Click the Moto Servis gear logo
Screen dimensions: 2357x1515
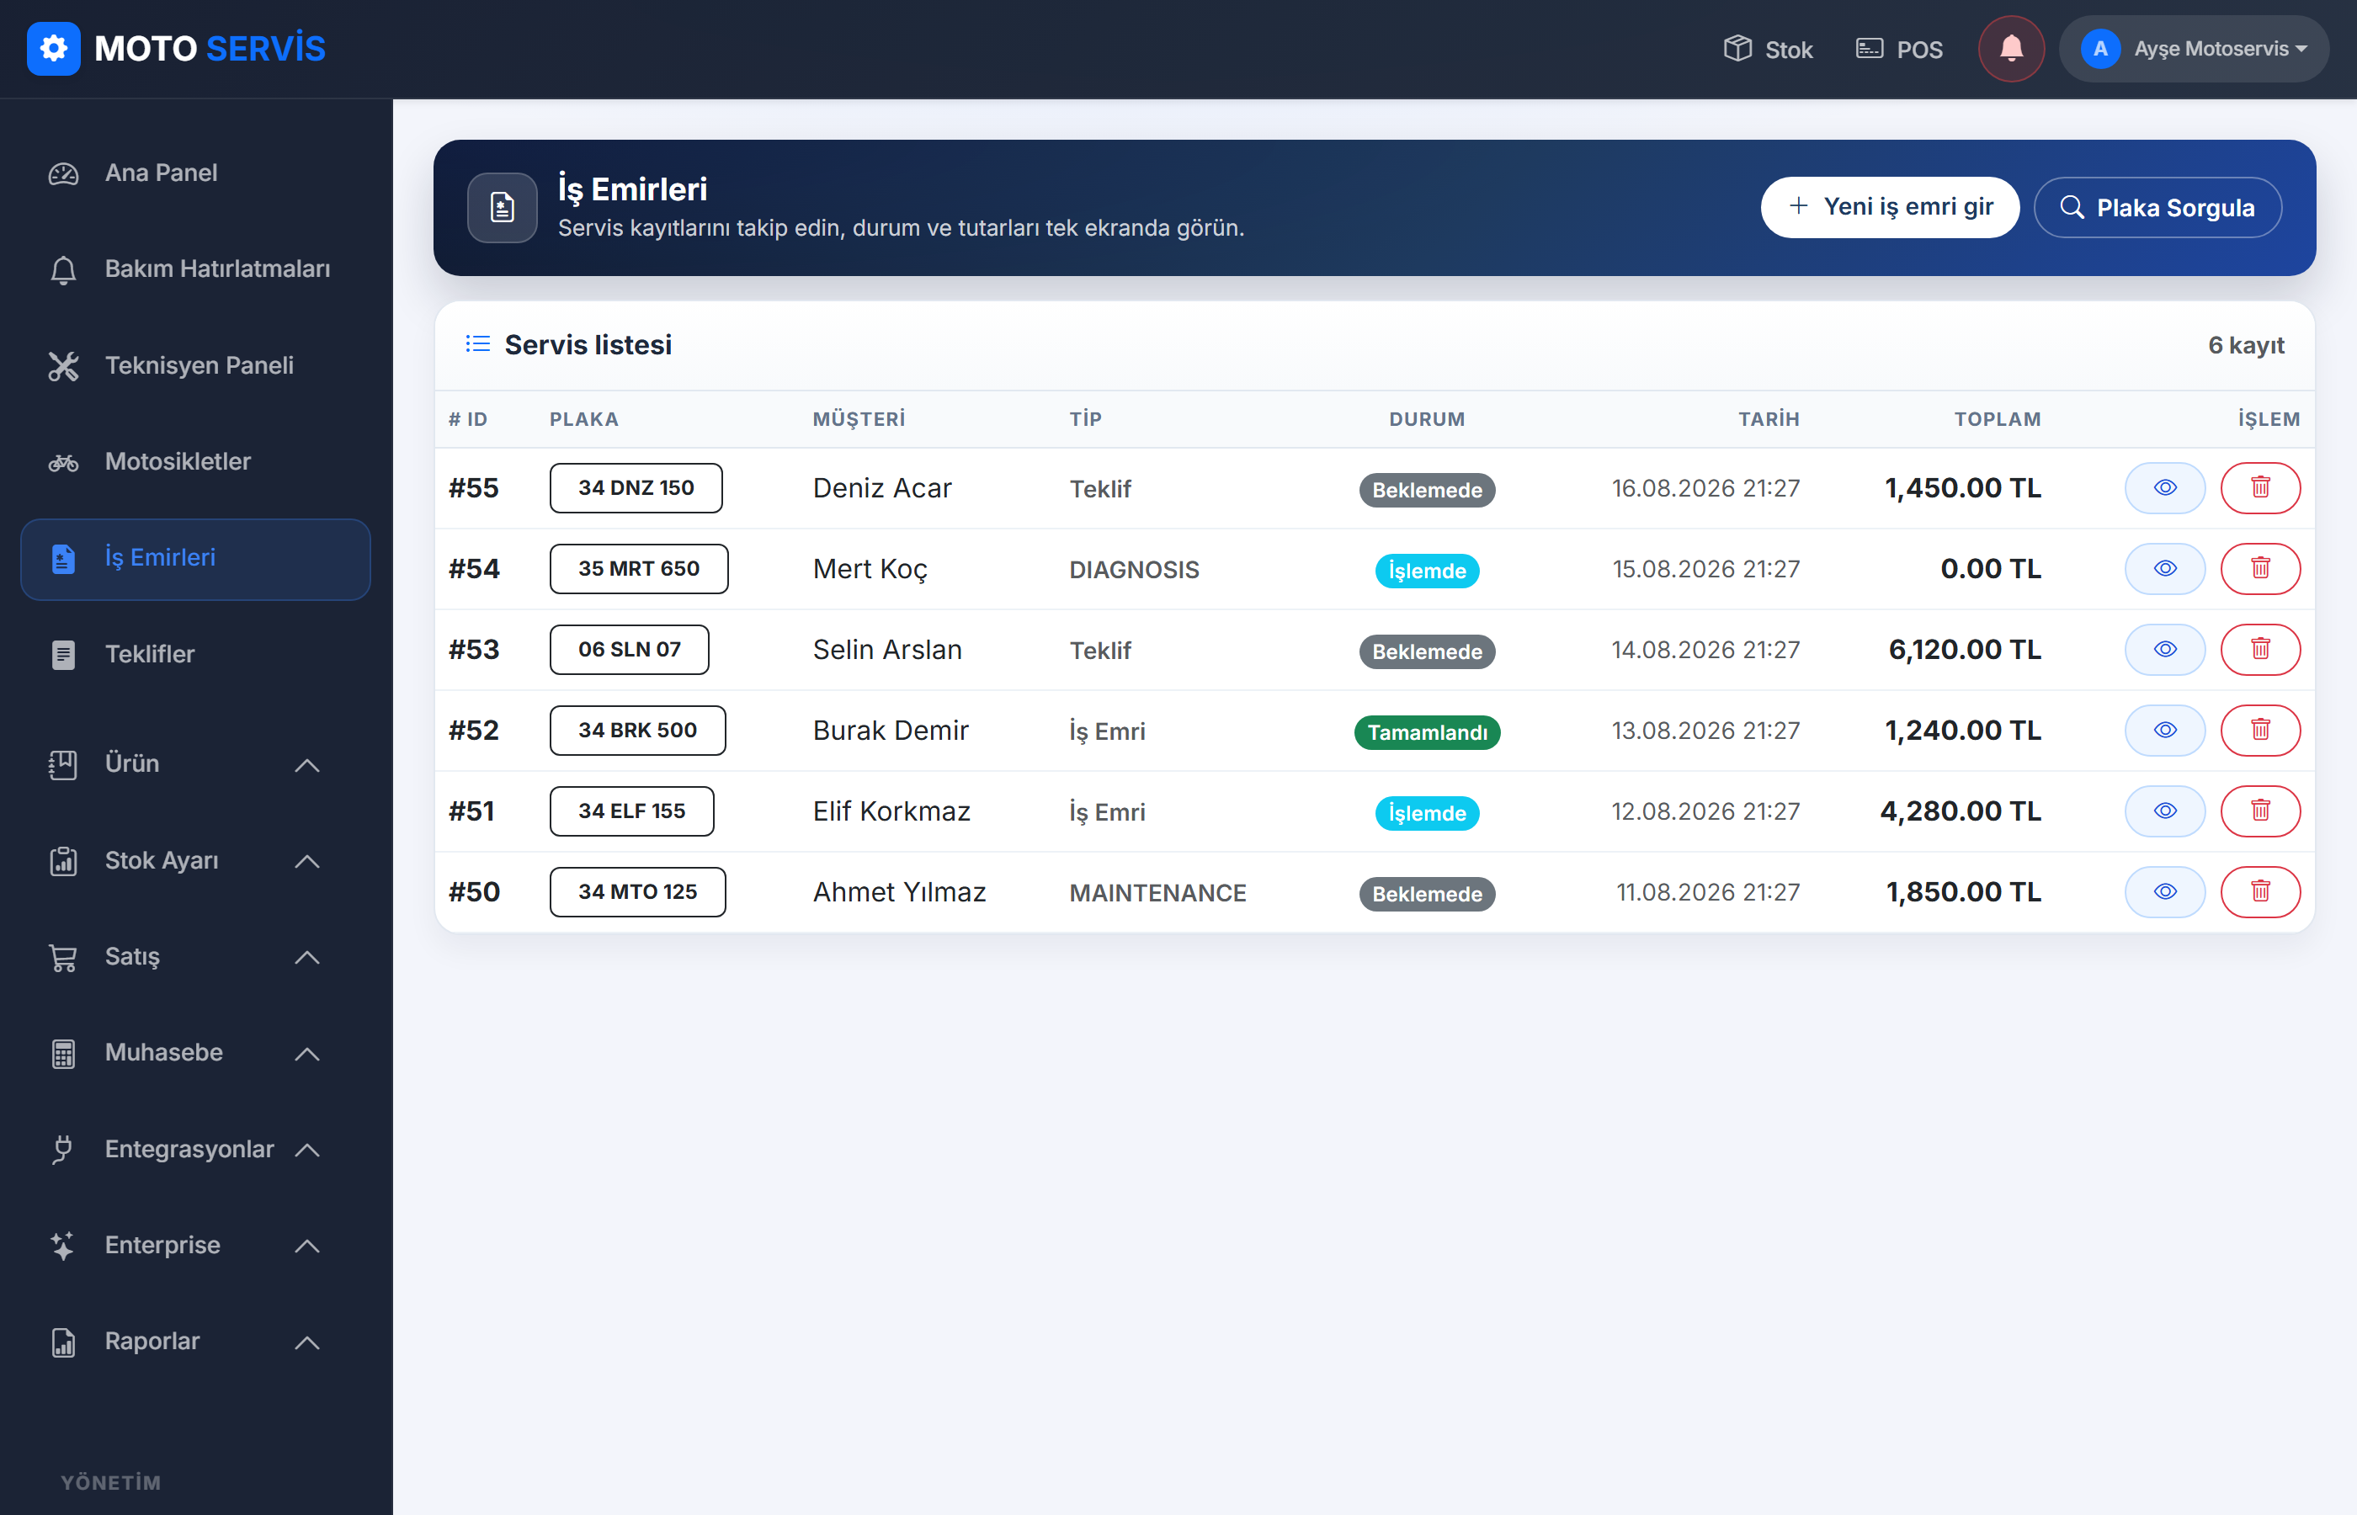point(53,48)
